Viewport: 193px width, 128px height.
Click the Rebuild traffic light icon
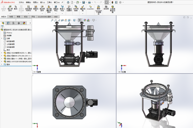pyautogui.click(x=112, y=2)
